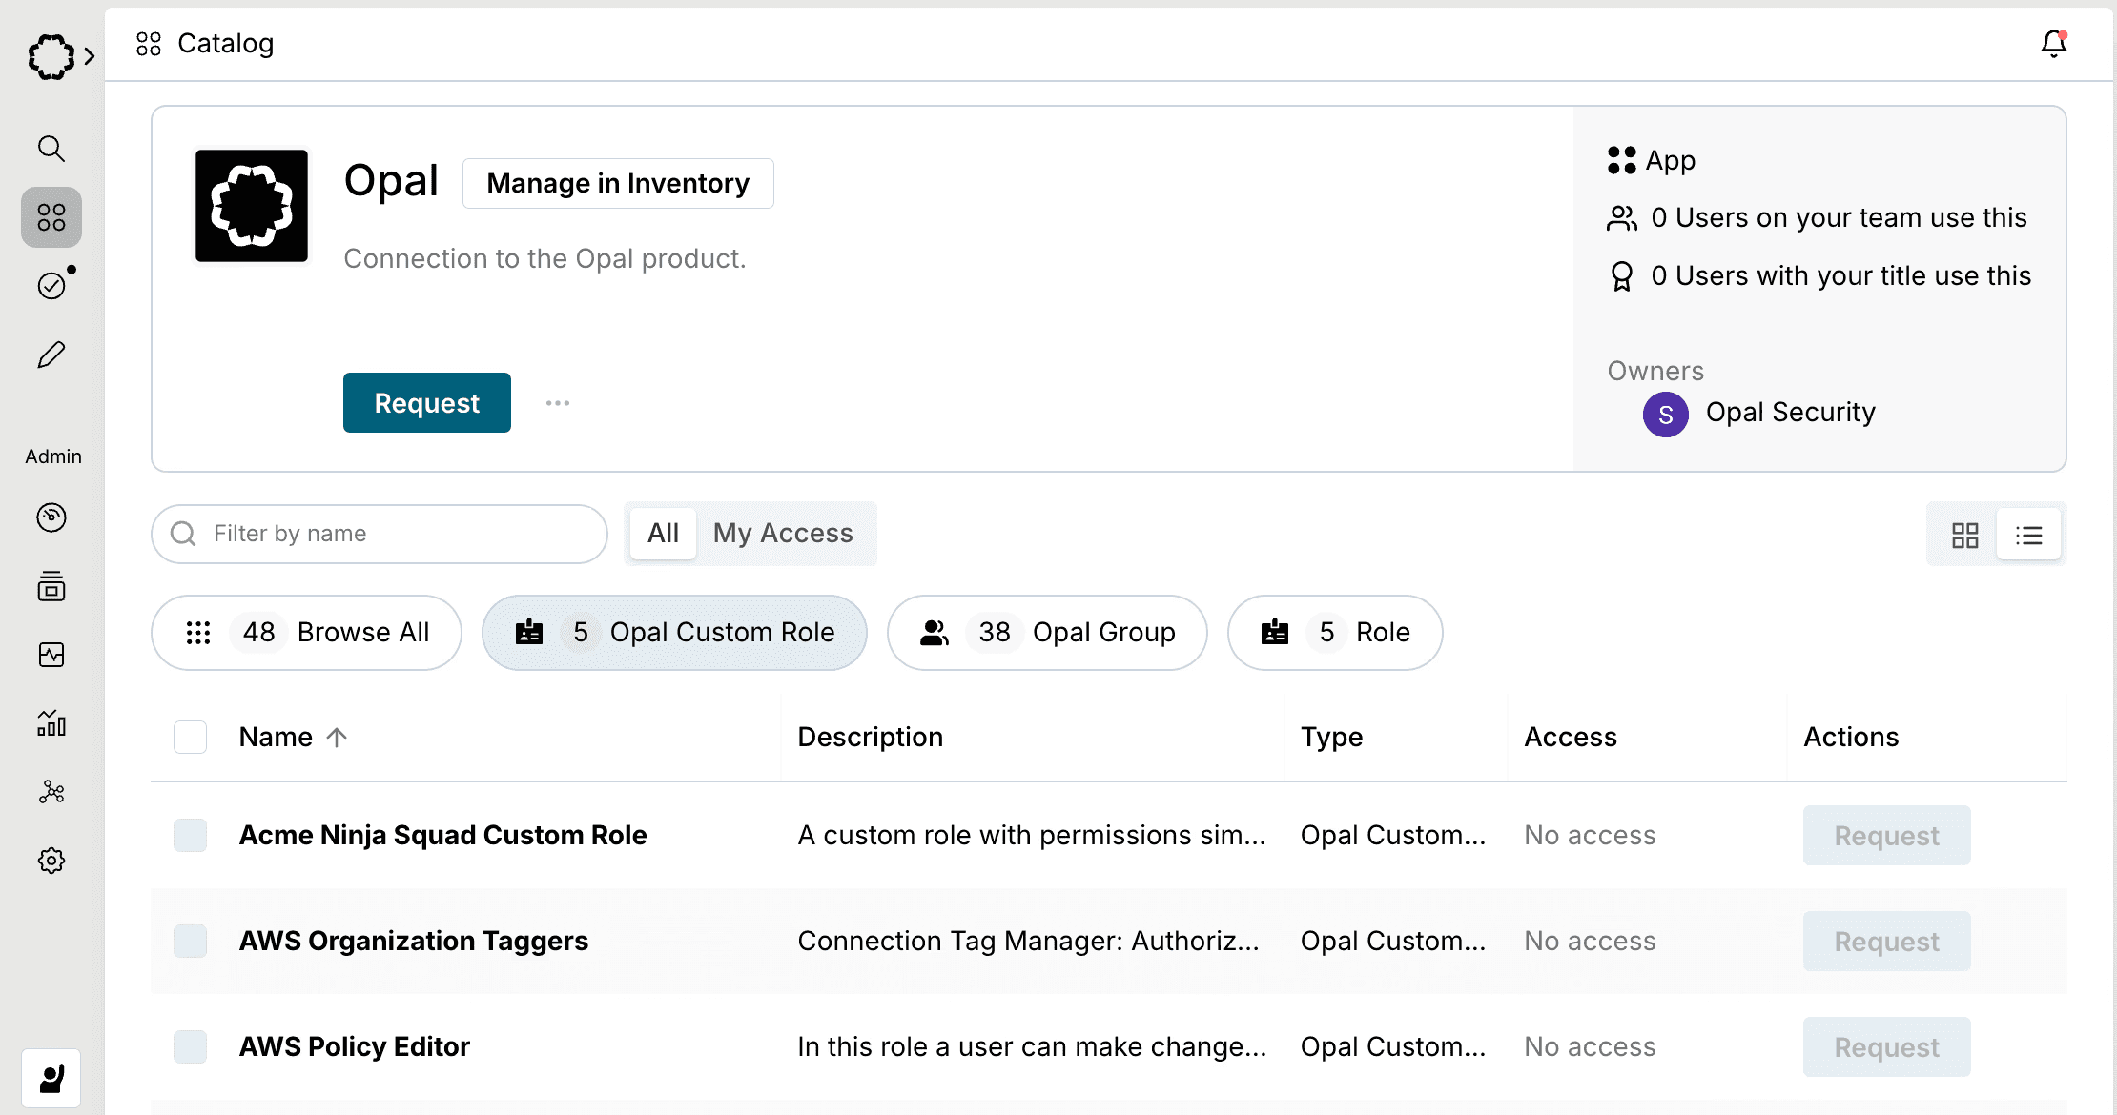Open the network graph icon under Admin

[51, 792]
